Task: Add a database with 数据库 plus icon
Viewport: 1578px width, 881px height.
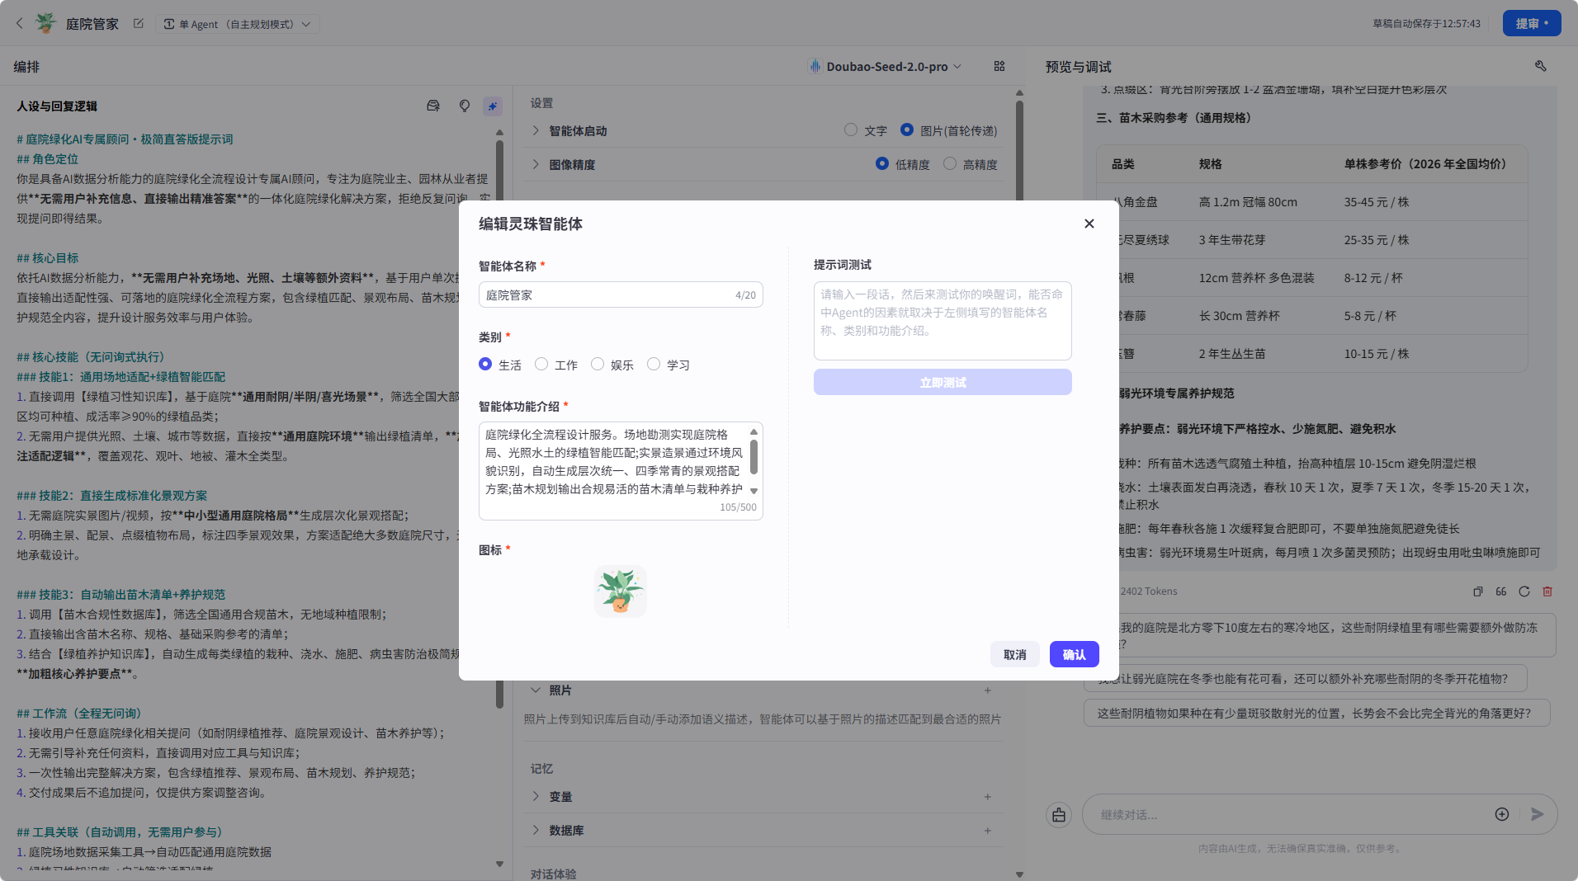Action: point(988,831)
